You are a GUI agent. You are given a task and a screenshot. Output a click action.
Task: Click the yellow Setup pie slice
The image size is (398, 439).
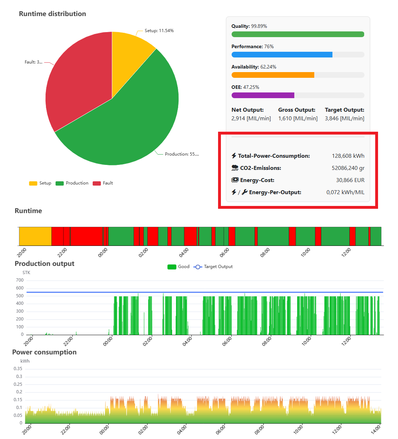128,54
